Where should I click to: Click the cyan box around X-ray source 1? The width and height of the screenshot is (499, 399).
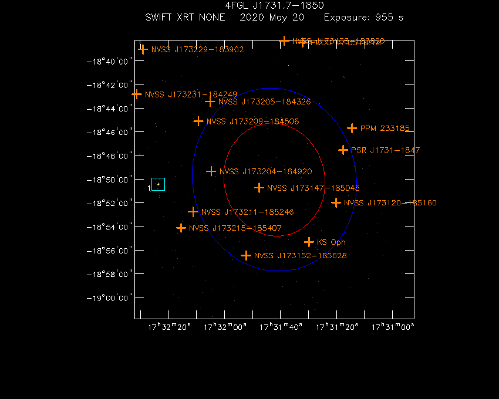coord(158,184)
